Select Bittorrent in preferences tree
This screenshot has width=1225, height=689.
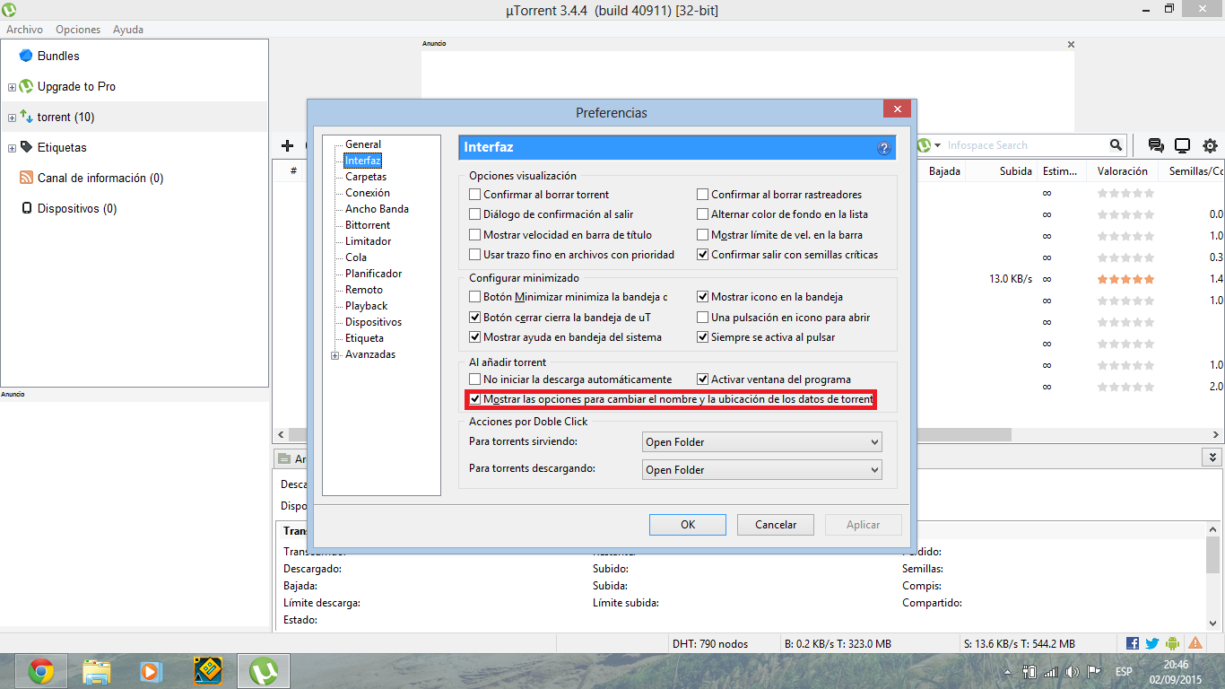pos(368,225)
